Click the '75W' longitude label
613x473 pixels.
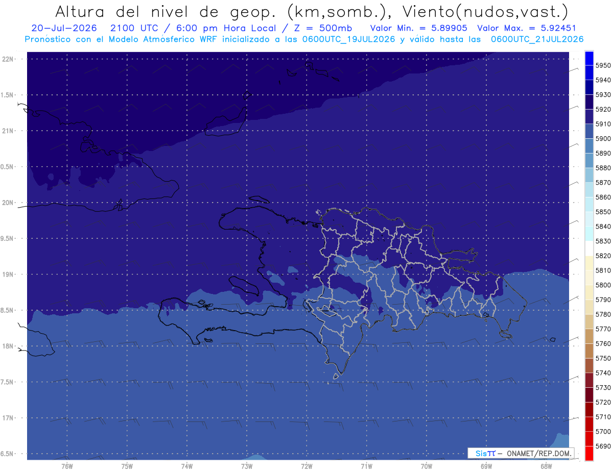click(127, 466)
